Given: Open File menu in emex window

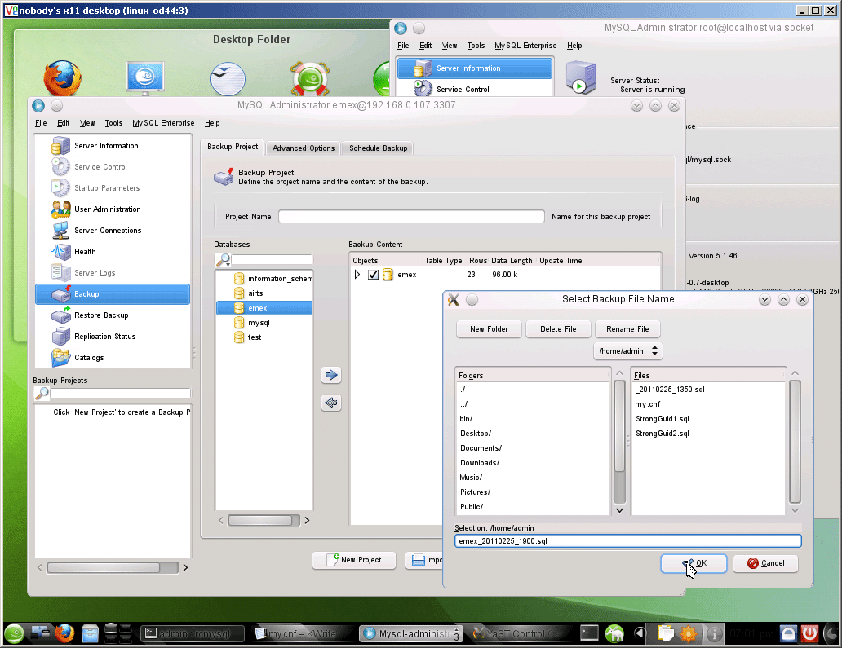Looking at the screenshot, I should pos(41,123).
